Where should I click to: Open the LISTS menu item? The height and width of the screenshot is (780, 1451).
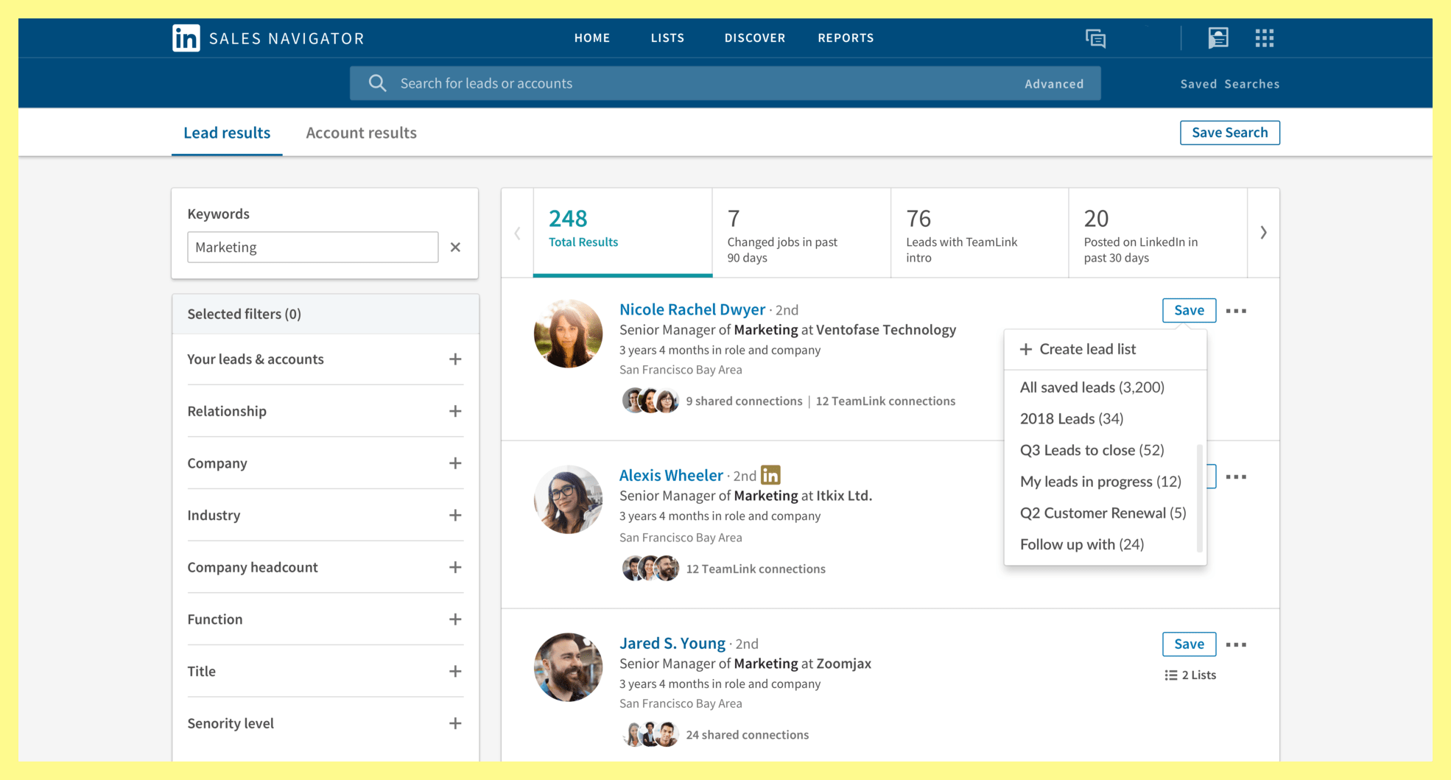tap(667, 38)
